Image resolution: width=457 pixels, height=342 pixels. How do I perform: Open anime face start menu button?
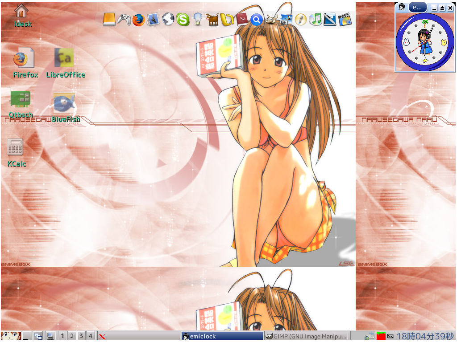(x=11, y=336)
